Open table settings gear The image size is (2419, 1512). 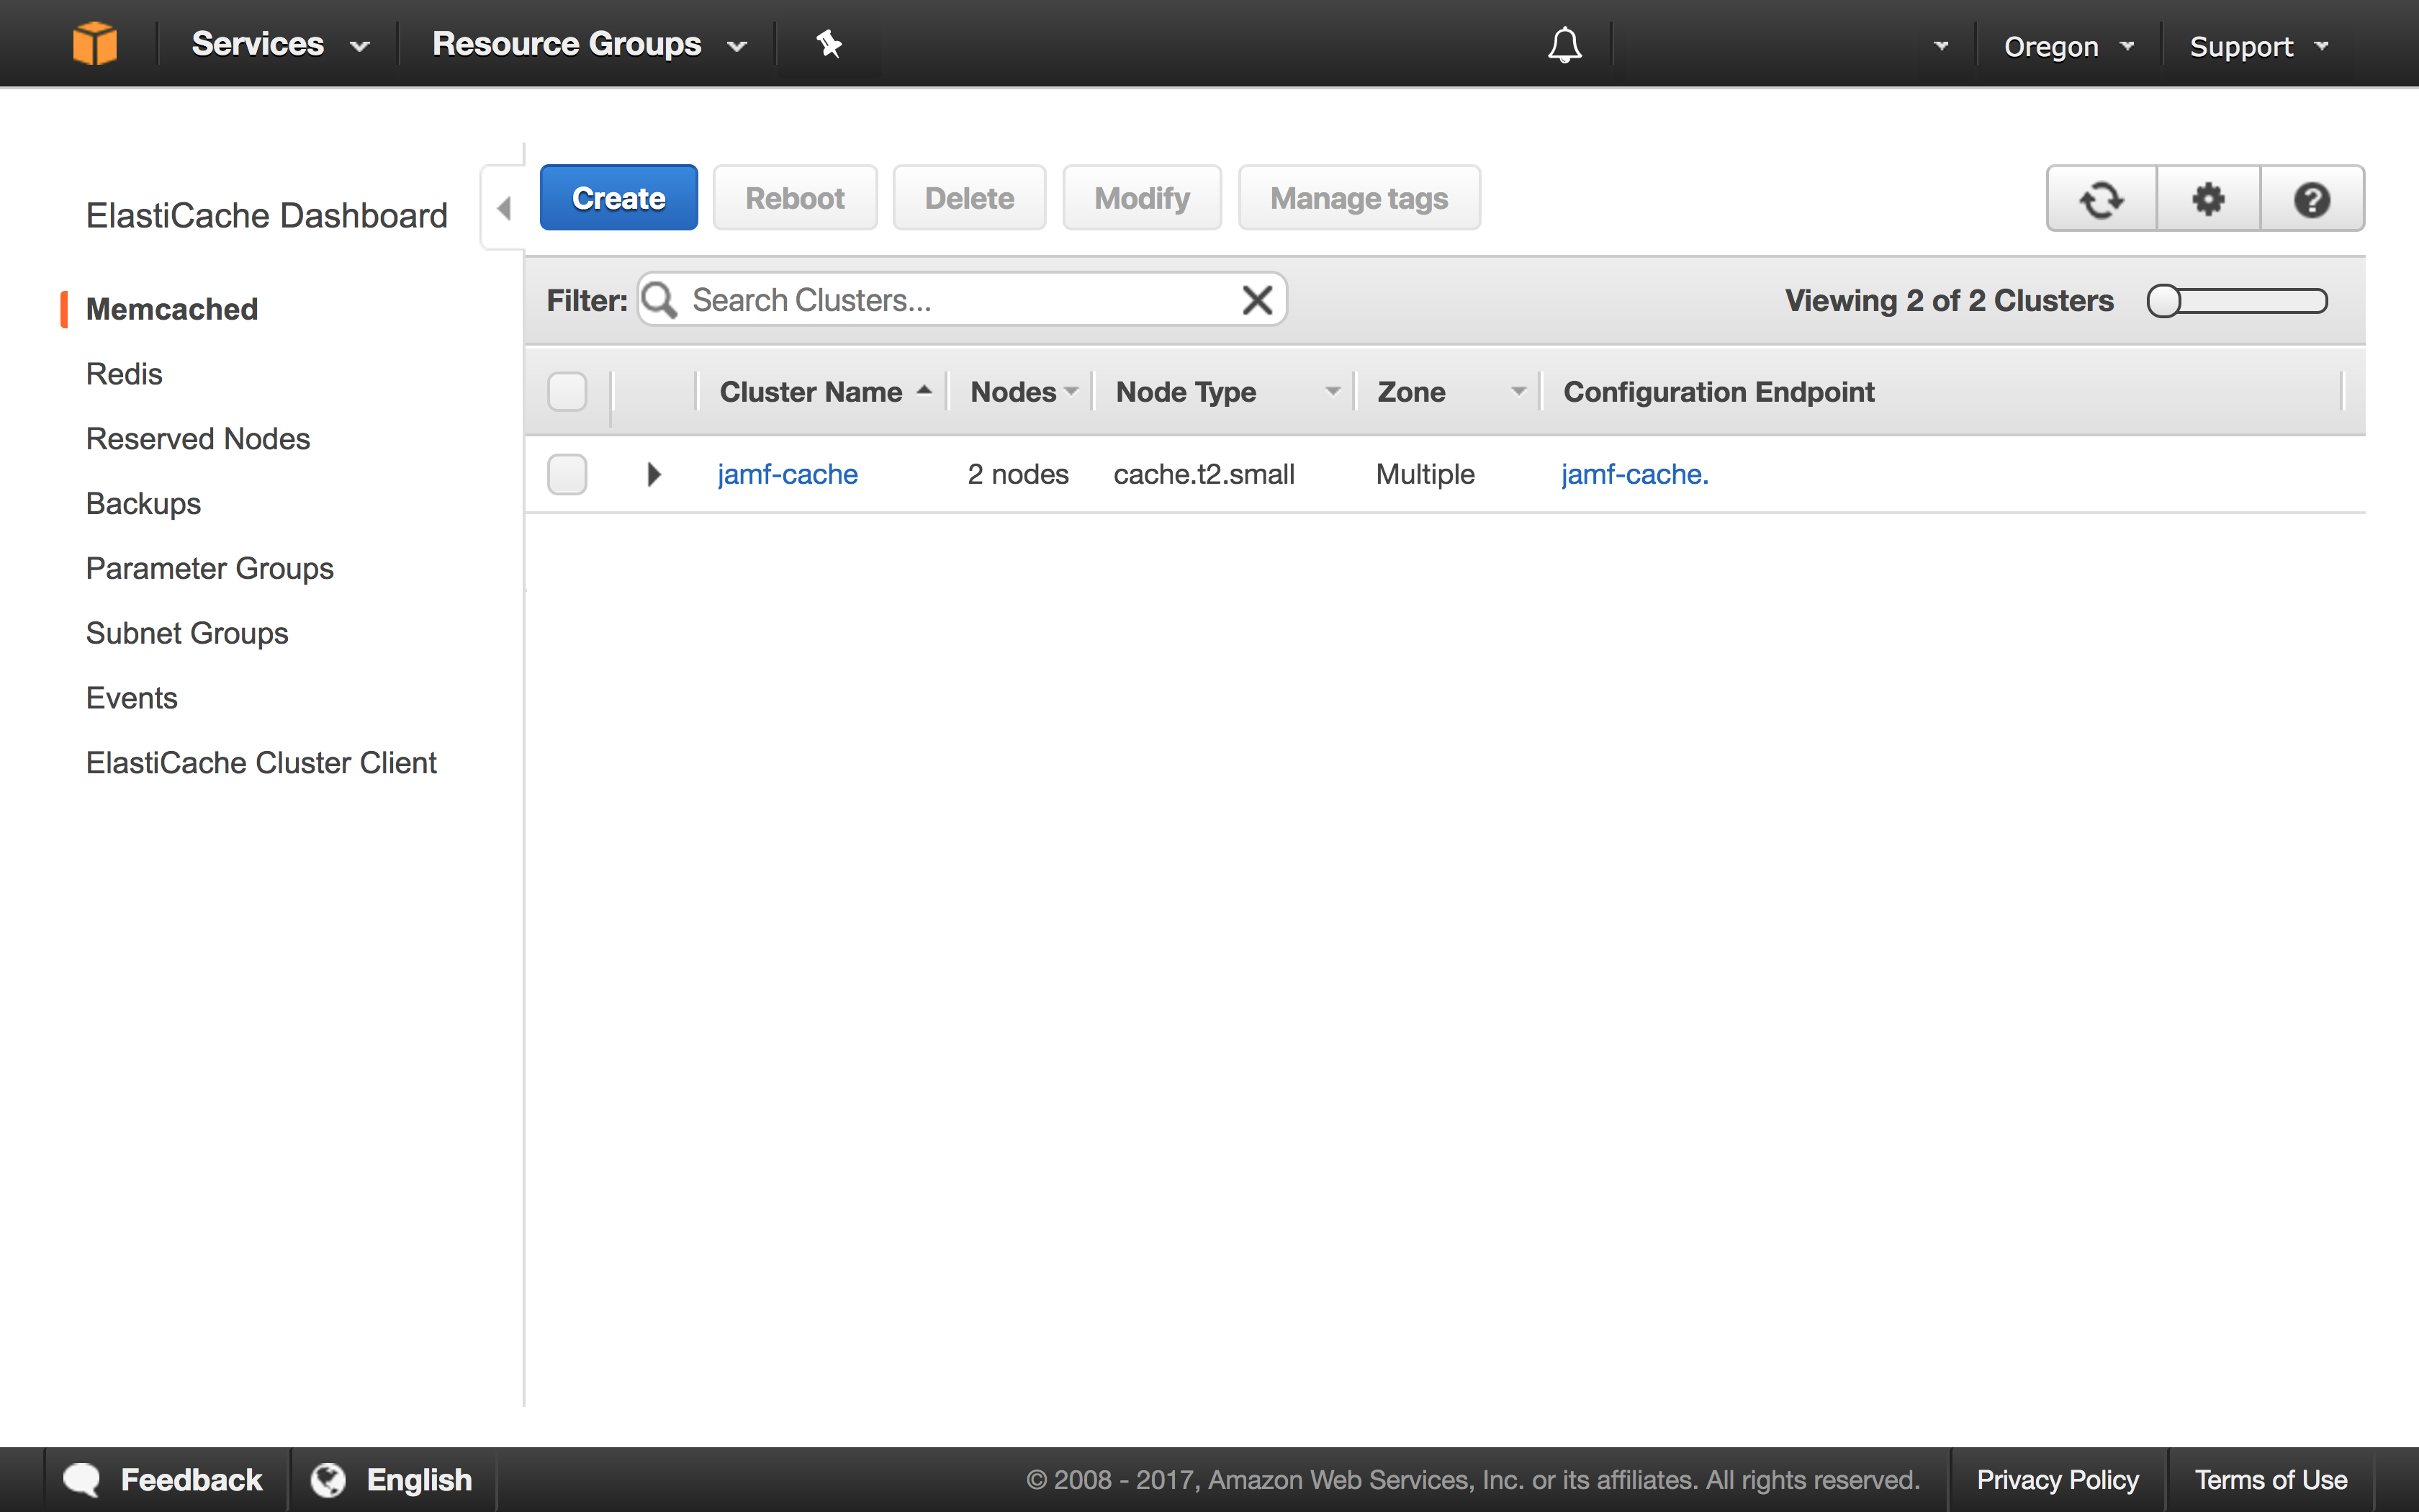[2208, 199]
